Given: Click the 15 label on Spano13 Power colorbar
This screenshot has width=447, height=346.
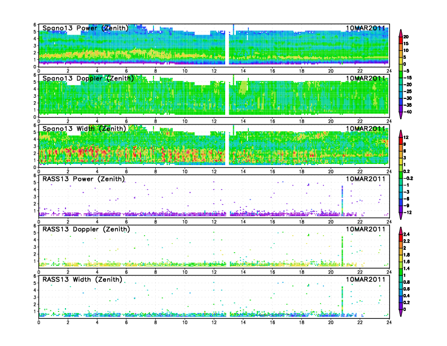Looking at the screenshot, I should click(x=406, y=44).
